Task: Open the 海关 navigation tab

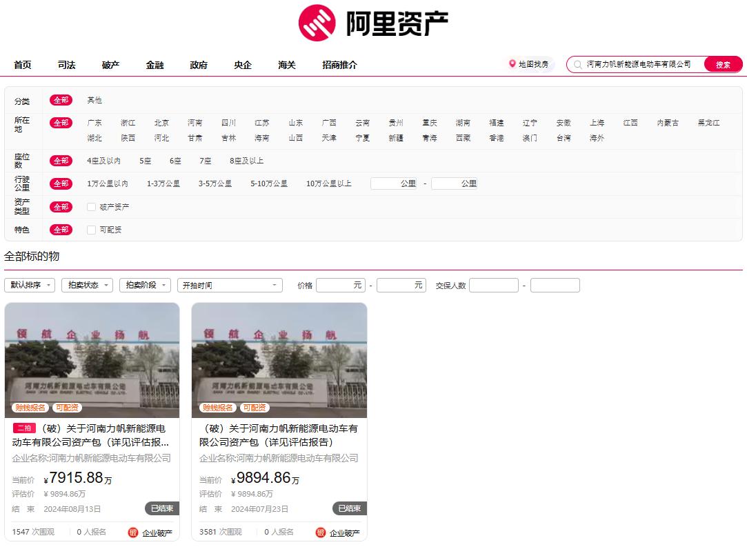Action: (x=287, y=65)
